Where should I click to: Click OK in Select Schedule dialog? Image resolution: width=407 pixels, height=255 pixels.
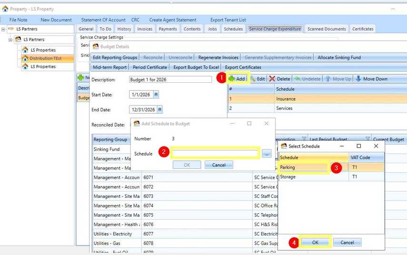click(x=315, y=242)
